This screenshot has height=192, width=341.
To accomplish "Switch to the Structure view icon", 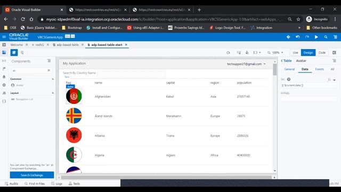I will [x=22, y=52].
